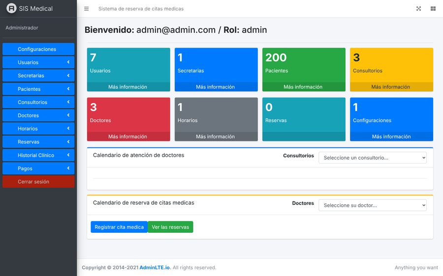The width and height of the screenshot is (443, 276).
Task: Expand the Consultorios sidebar chevron arrow
Action: [68, 102]
